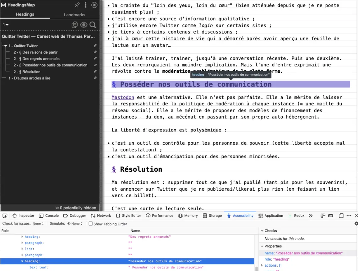358x271 pixels.
Task: Collapse the selected heading row in accessibility tree
Action: (22, 261)
